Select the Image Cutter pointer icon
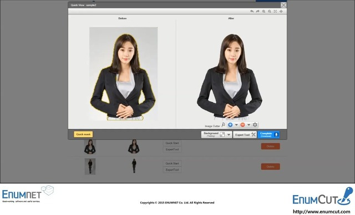 coord(223,125)
